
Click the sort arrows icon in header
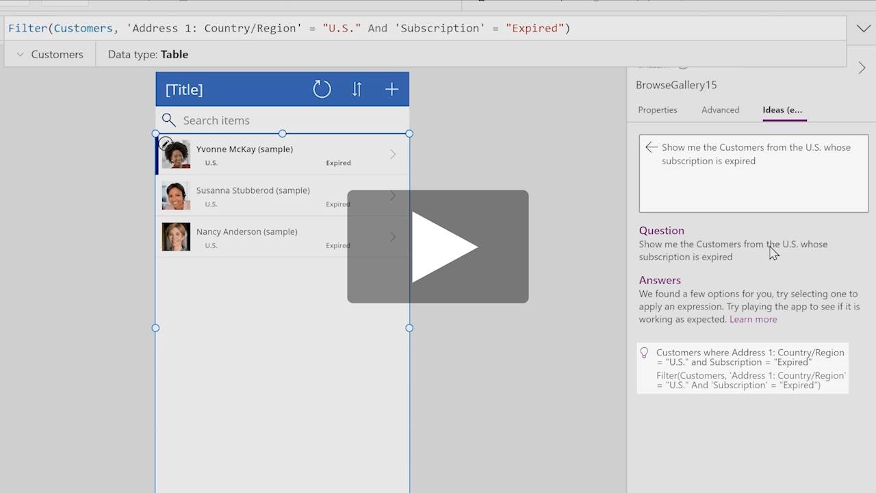(357, 89)
